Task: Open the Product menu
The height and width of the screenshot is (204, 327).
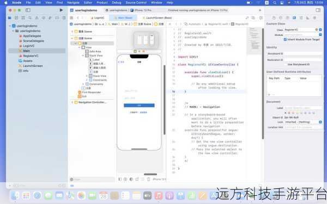Action: (x=102, y=3)
